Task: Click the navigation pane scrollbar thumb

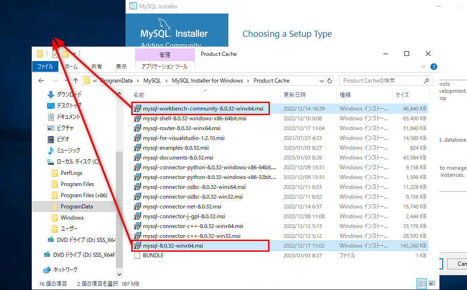Action: coord(119,209)
